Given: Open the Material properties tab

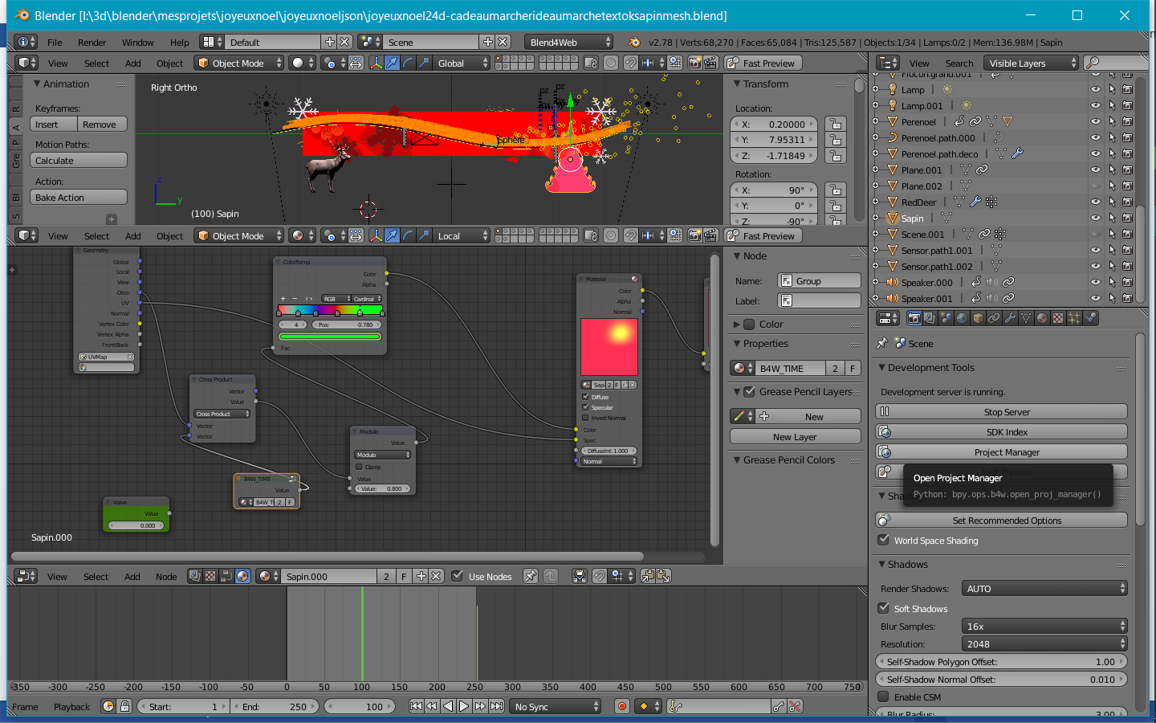Looking at the screenshot, I should coord(1042,318).
